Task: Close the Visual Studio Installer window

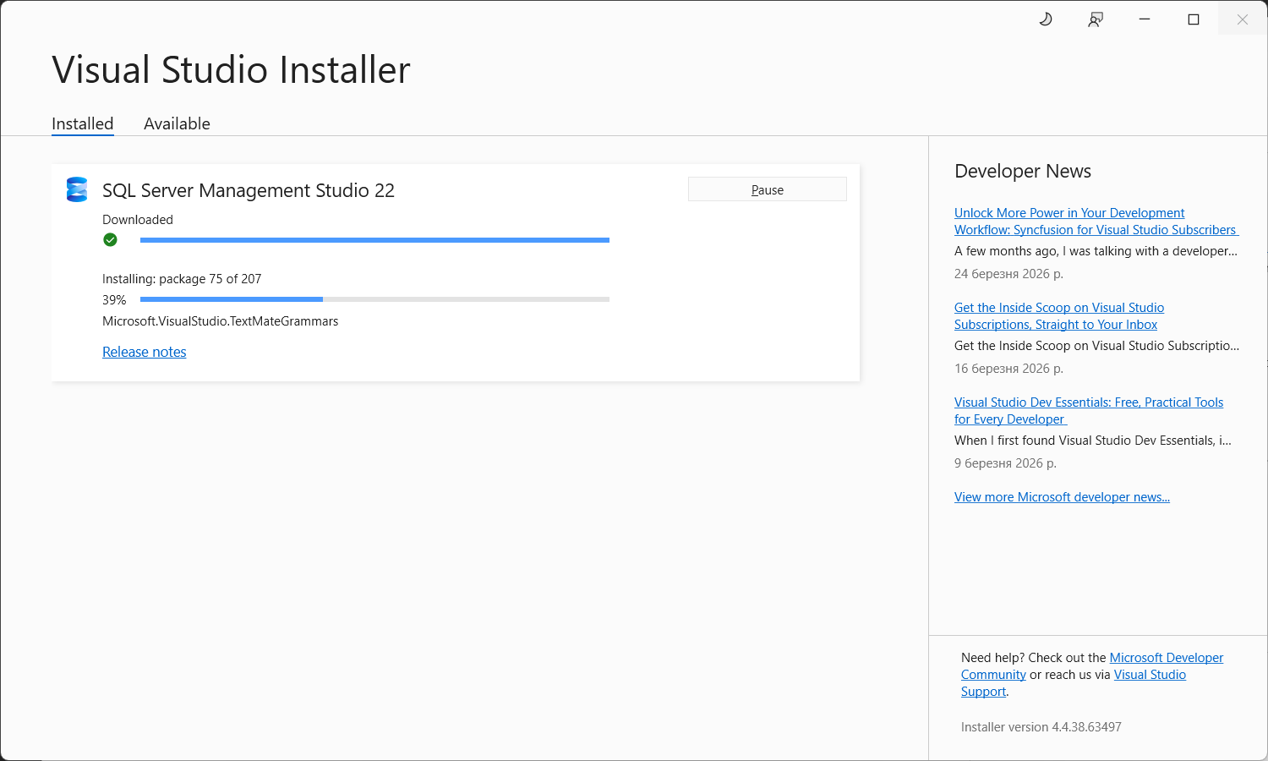Action: (1242, 19)
